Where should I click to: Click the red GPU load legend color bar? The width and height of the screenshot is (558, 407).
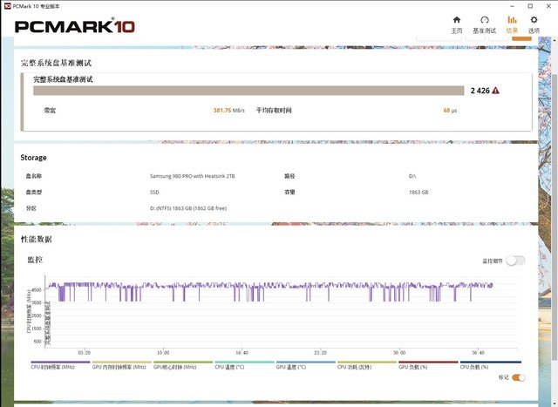coord(428,363)
